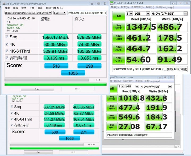Open the 檢視 menu in AS SSD Benchmark
The image size is (191, 156).
[24, 8]
